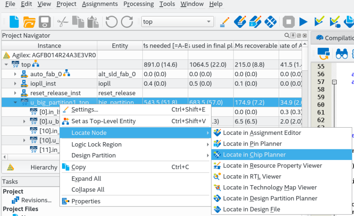Click the New File toolbar icon
The width and height of the screenshot is (354, 216).
[14, 22]
